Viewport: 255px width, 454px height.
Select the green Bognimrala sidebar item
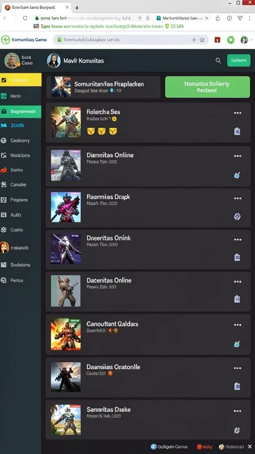click(20, 111)
